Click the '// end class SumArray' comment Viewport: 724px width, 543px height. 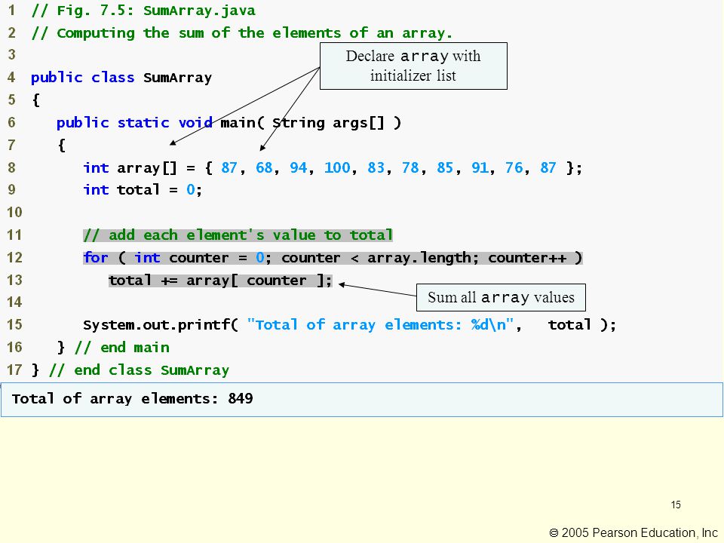tap(139, 370)
